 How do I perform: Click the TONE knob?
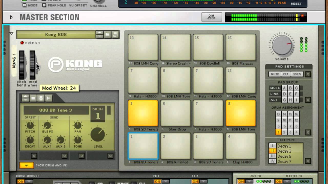pos(77,140)
